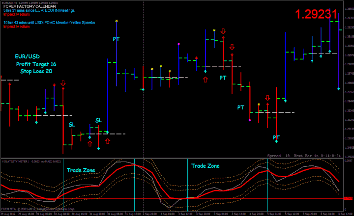Click the FXCM MT4 copyright text
The image size is (354, 216).
click(x=38, y=209)
